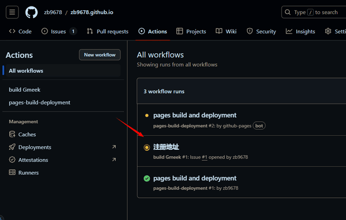
Task: Open the Issues tab
Action: (x=58, y=31)
